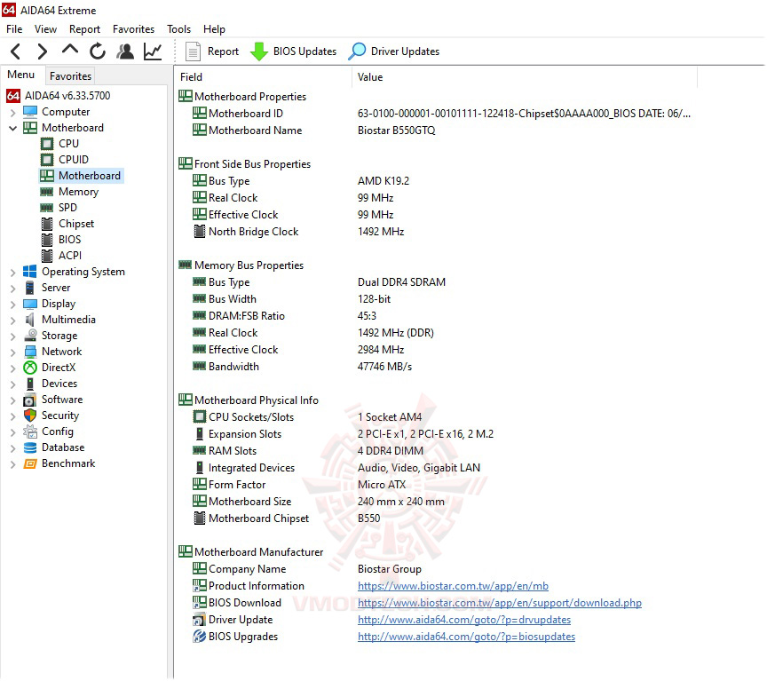Screen dimensions: 767x681
Task: Click the Security shield icon
Action: [x=30, y=416]
